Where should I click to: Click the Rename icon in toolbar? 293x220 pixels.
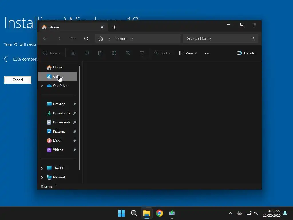click(114, 53)
